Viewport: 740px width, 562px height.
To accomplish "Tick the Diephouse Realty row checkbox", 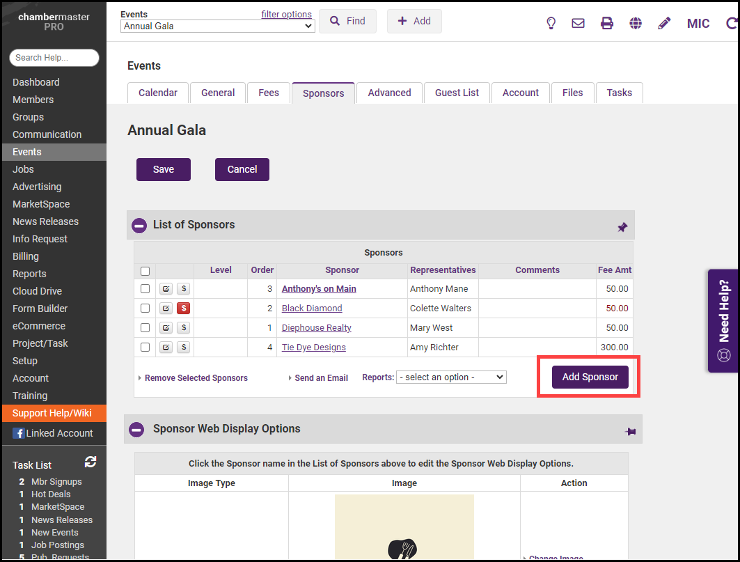I will tap(145, 328).
